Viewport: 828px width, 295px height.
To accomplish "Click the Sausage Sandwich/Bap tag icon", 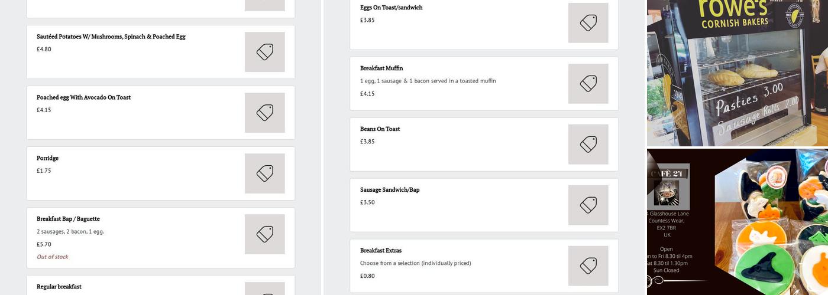I will [588, 205].
